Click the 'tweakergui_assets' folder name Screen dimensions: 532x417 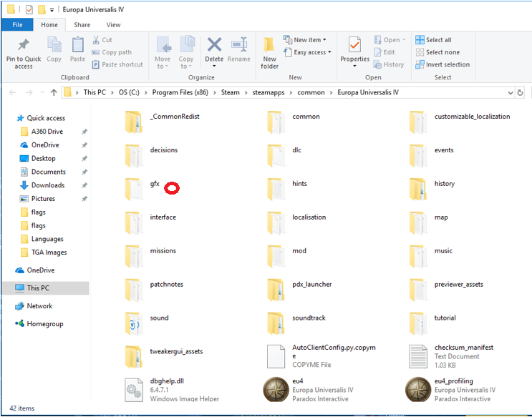pos(176,351)
